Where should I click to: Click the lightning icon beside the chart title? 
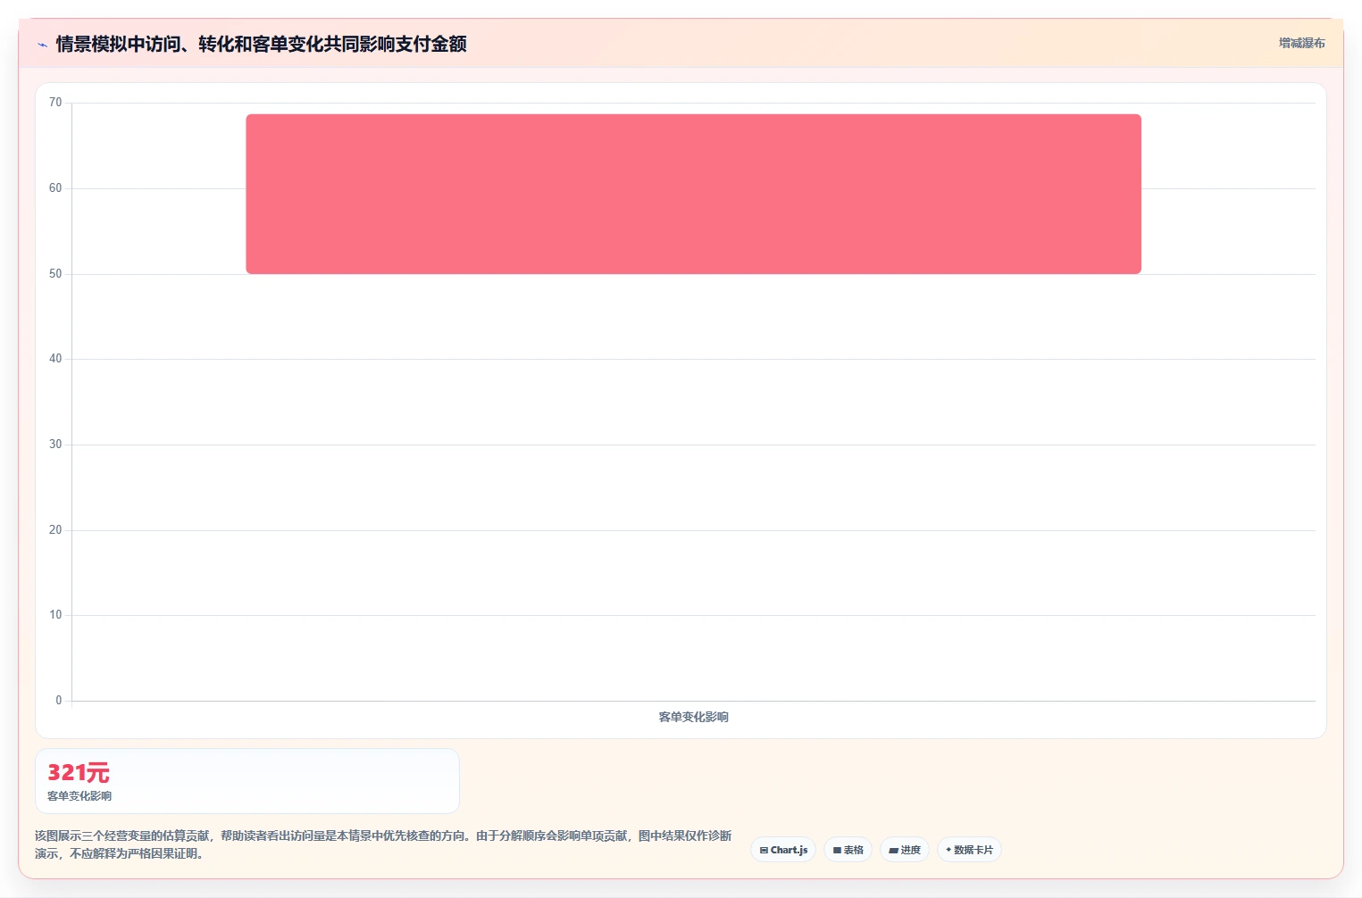coord(42,45)
